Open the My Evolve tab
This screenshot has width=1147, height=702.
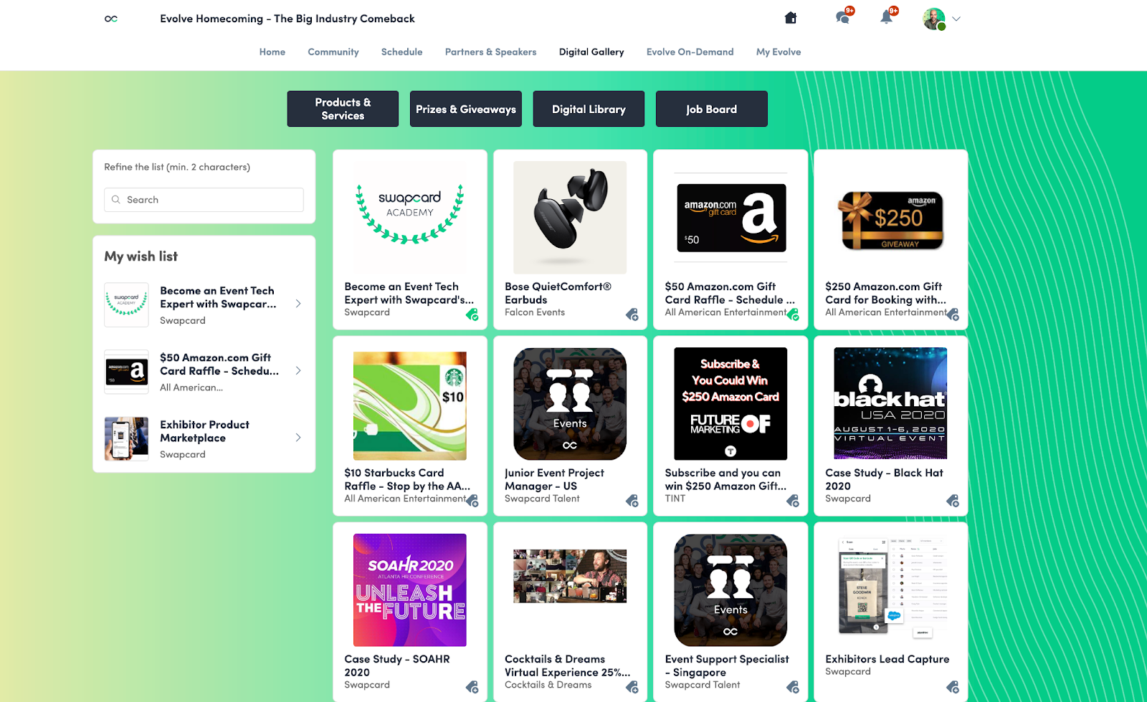[x=779, y=52]
